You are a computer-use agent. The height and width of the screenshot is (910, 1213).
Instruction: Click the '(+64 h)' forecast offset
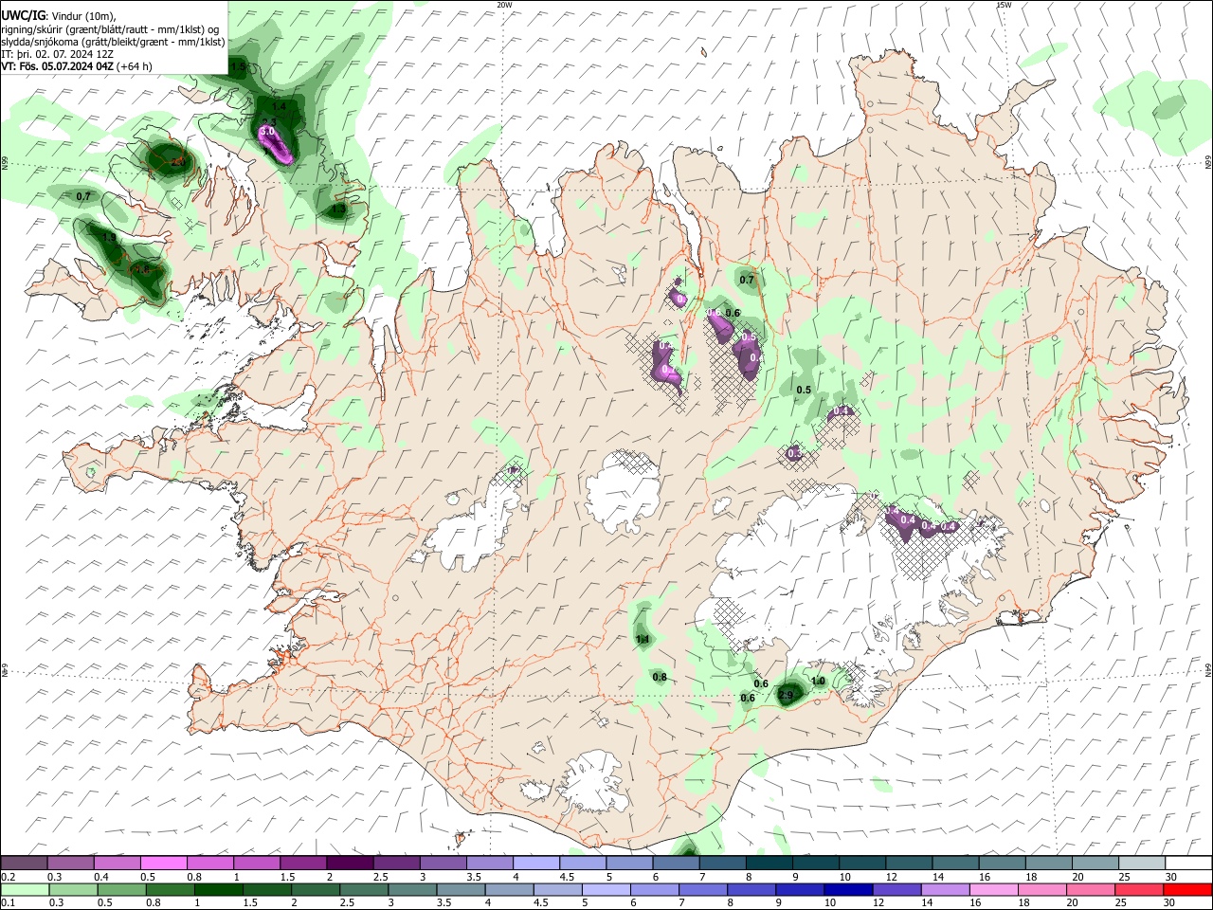[x=135, y=66]
